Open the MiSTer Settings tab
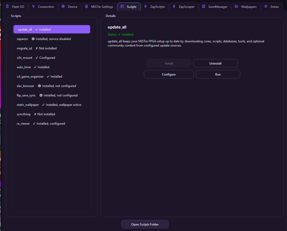 point(99,7)
